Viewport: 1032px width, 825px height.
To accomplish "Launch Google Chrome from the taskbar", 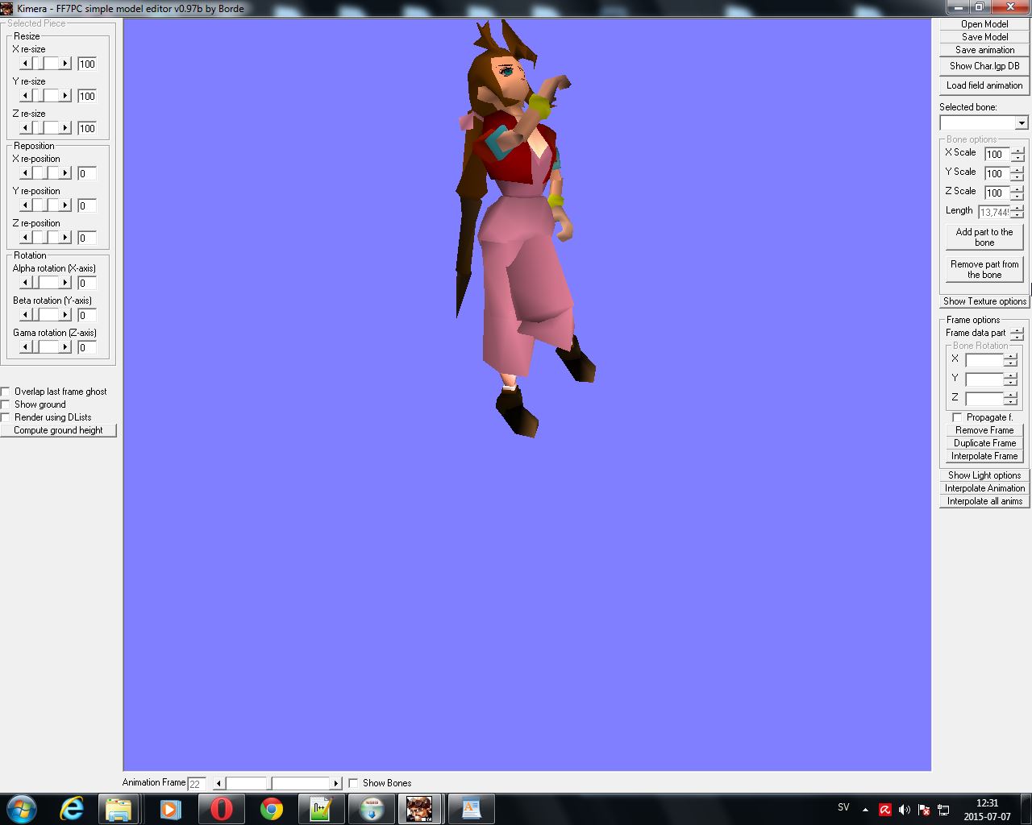I will click(x=272, y=809).
